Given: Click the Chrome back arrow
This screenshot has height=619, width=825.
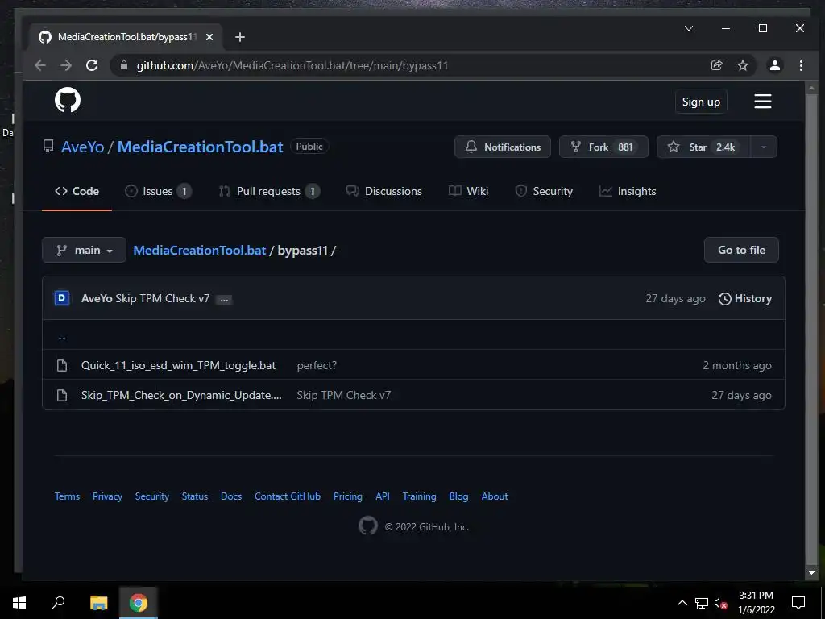Looking at the screenshot, I should pyautogui.click(x=40, y=65).
